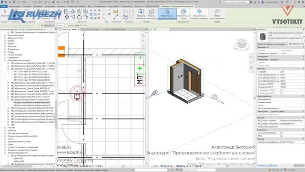Switch to the 8_АПС_01 Этаж view tab
The height and width of the screenshot is (172, 305).
[69, 30]
